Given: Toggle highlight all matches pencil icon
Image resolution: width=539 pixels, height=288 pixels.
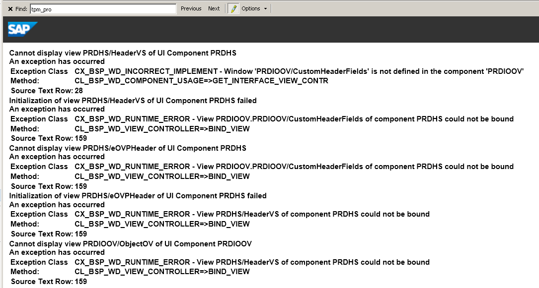Looking at the screenshot, I should tap(233, 8).
